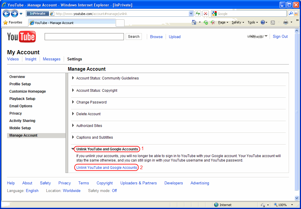Open the Page menu
The height and width of the screenshot is (209, 301).
[223, 22]
